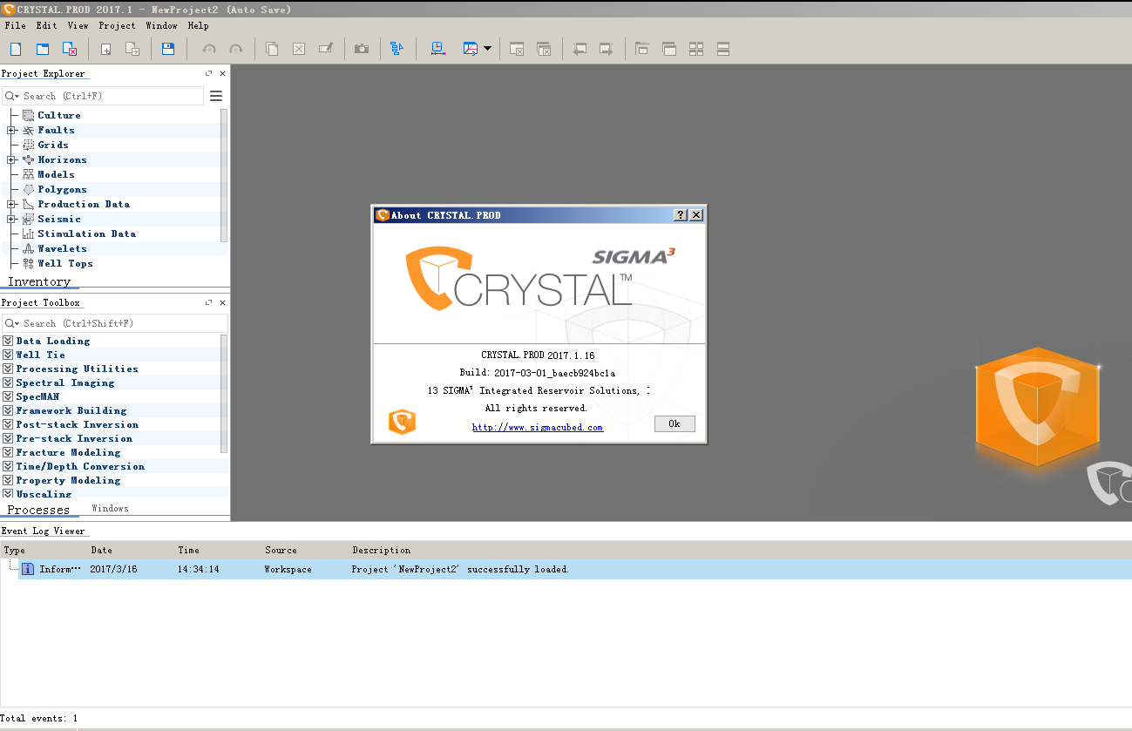Open the Edit menu
This screenshot has width=1132, height=731.
click(46, 25)
